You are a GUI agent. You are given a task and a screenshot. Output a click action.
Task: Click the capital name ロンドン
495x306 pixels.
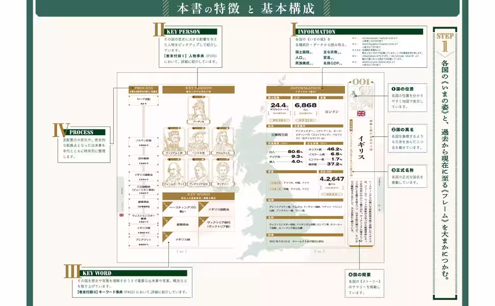click(x=332, y=112)
